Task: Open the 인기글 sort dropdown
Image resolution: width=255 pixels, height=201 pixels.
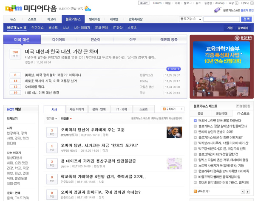Action: tap(51, 119)
